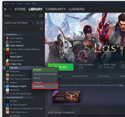Click the Apex Legends game icon
This screenshot has width=125, height=117.
click(x=7, y=38)
